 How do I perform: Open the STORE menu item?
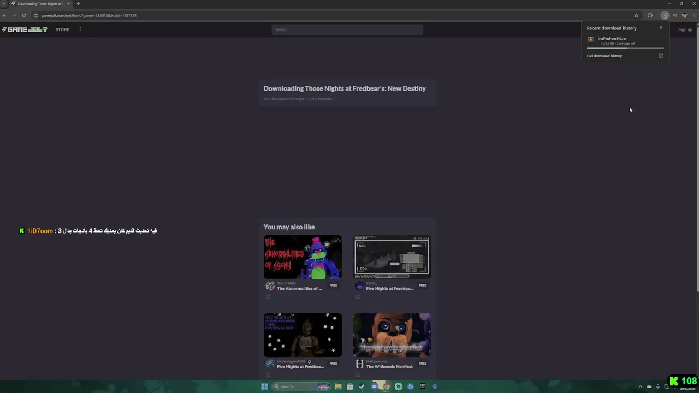[62, 29]
